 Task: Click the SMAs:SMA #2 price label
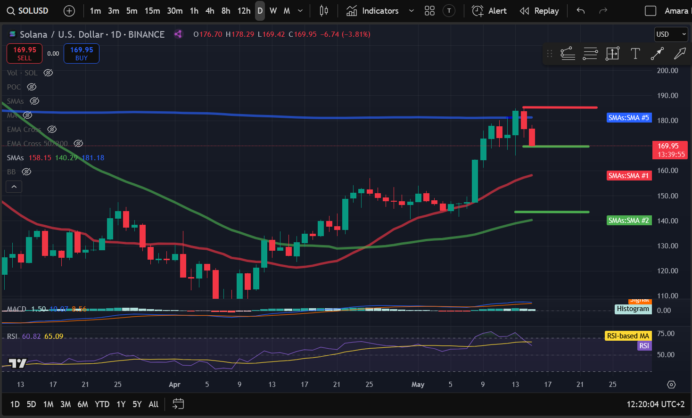(629, 221)
